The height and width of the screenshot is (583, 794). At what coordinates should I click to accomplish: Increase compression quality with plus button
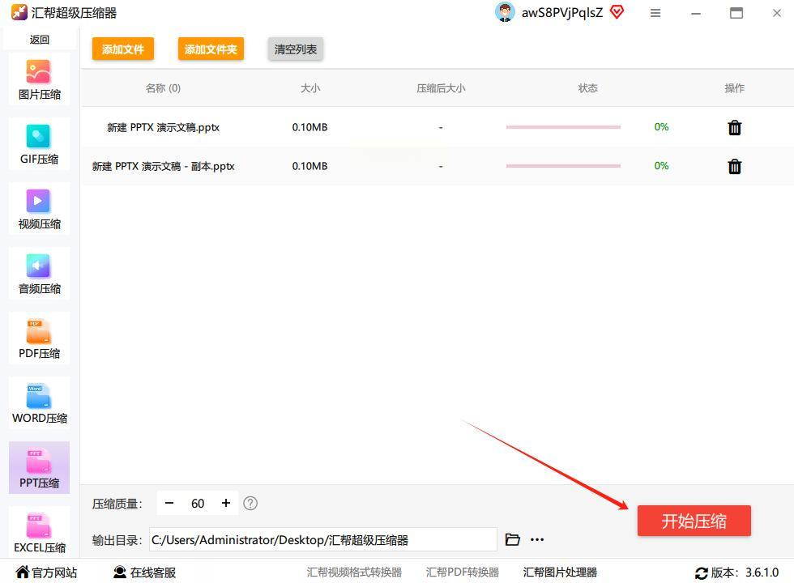tap(226, 503)
